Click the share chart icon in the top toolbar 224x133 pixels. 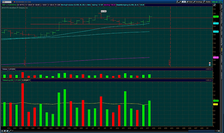(x=177, y=2)
